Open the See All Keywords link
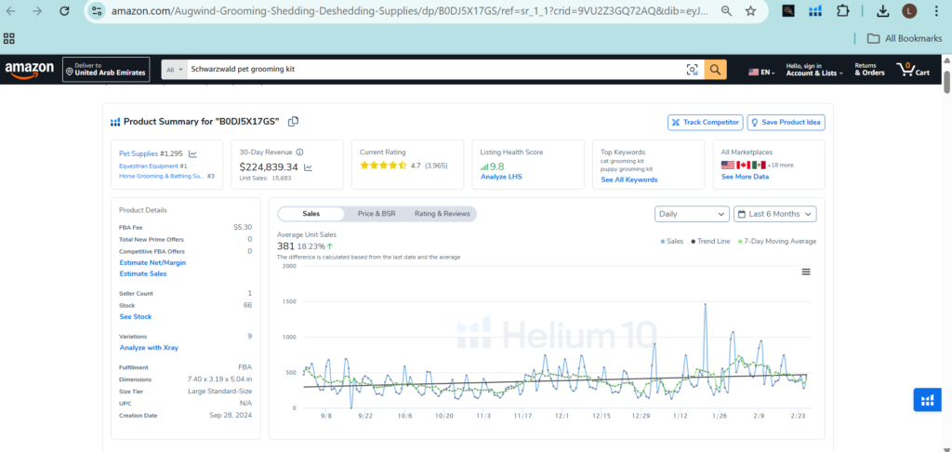The width and height of the screenshot is (952, 452). tap(628, 179)
